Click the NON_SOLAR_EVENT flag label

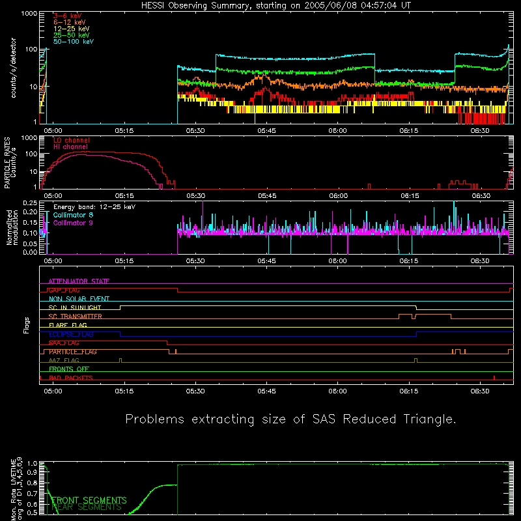(79, 299)
